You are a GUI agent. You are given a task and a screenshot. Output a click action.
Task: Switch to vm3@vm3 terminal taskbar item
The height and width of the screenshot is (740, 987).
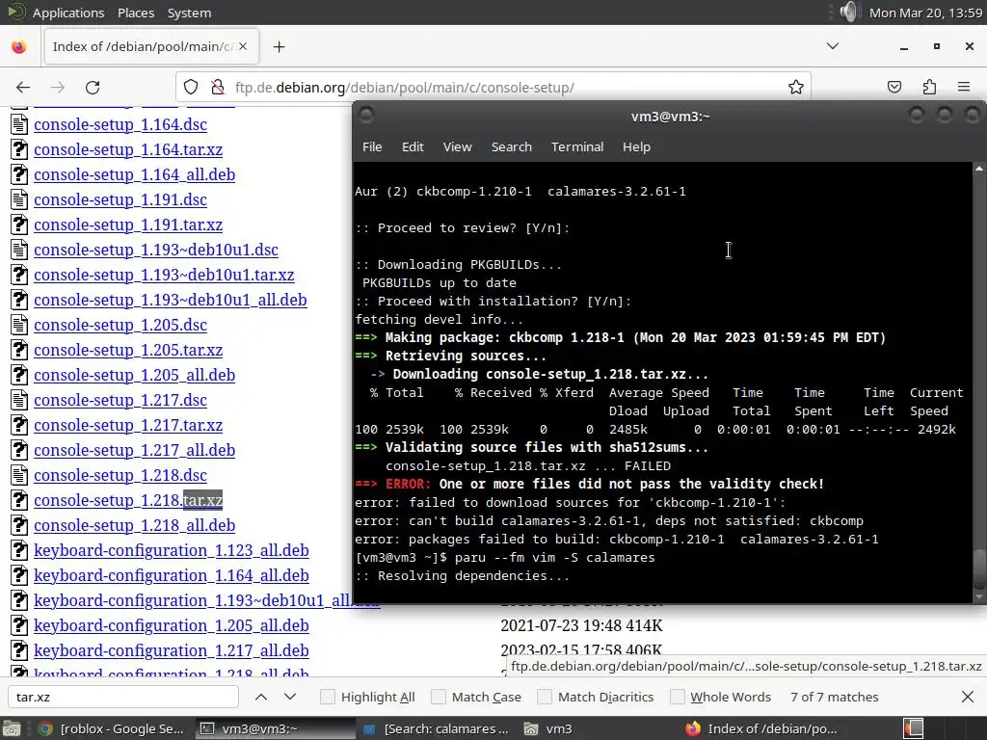[275, 728]
